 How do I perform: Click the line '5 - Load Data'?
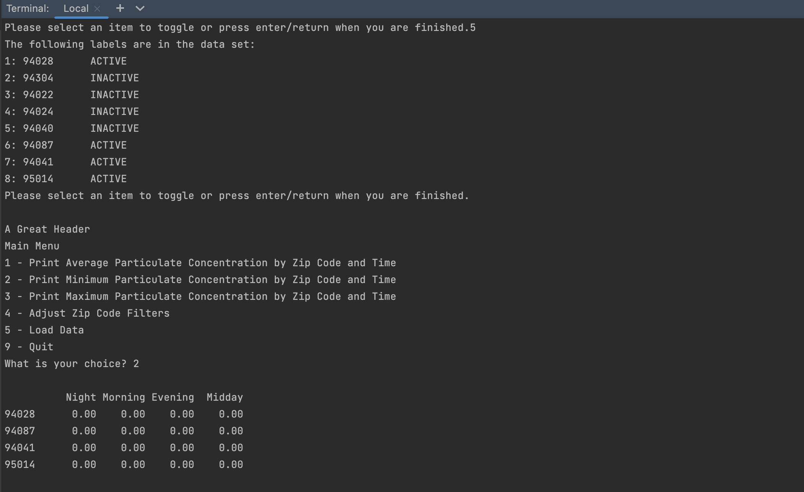pos(44,330)
